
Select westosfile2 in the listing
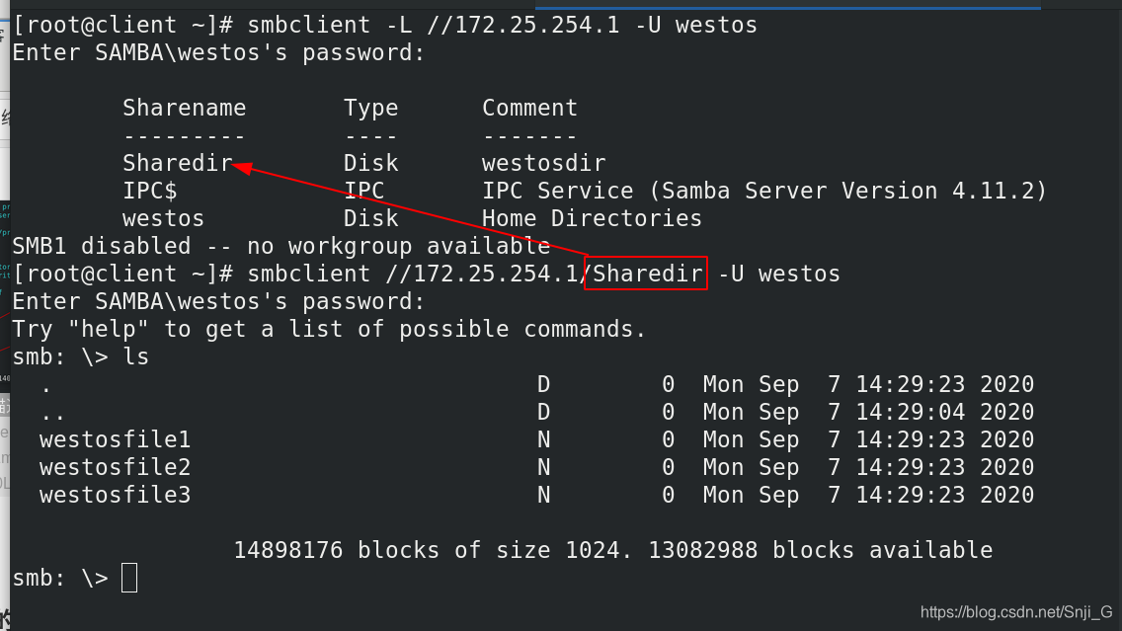(116, 467)
